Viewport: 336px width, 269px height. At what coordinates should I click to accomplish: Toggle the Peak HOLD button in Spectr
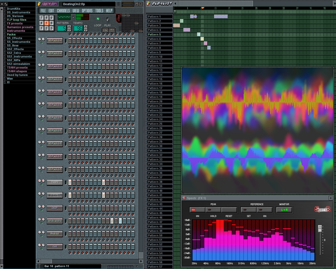point(213,210)
